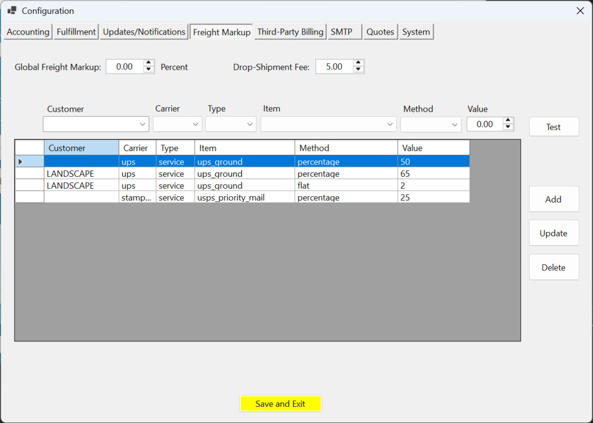Select row header of usps_priority_mail row
This screenshot has width=593, height=423.
point(29,197)
